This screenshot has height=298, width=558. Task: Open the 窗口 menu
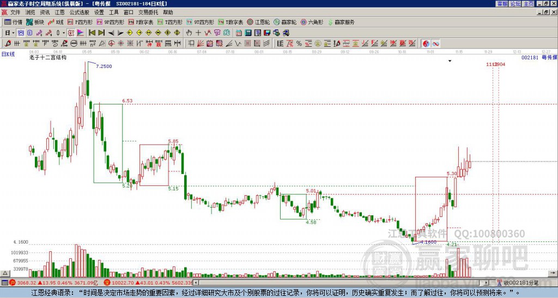[129, 13]
